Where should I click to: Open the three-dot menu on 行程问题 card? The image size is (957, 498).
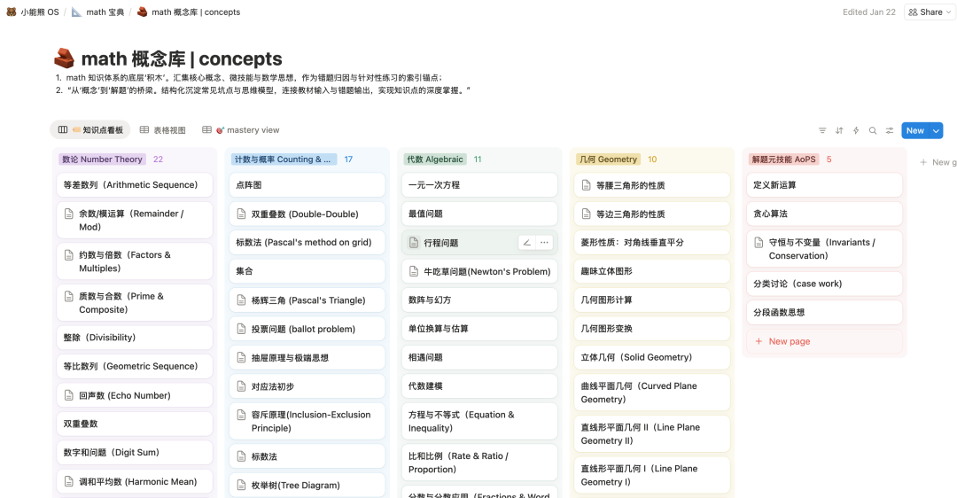(x=544, y=242)
